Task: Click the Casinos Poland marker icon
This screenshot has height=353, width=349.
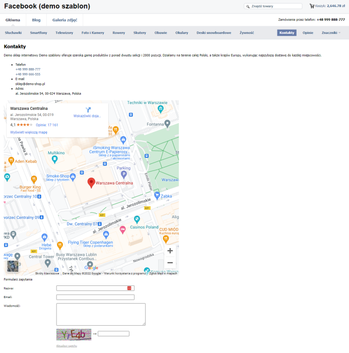Action: point(122,230)
